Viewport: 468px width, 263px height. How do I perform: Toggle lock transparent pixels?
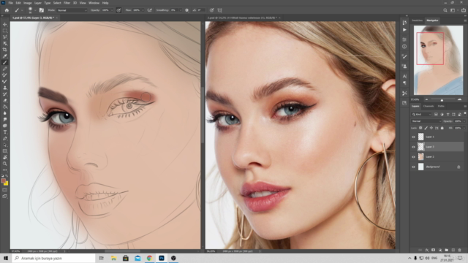coord(420,128)
